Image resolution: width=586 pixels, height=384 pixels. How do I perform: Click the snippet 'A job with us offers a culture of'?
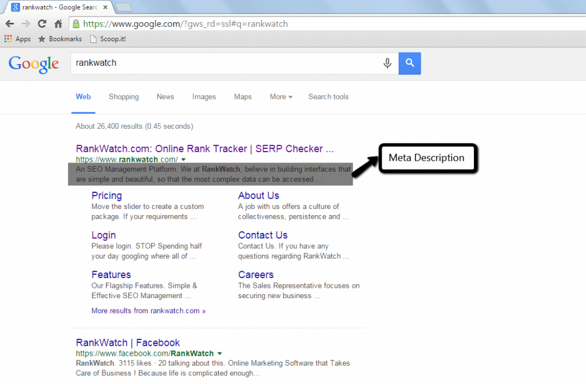point(288,207)
